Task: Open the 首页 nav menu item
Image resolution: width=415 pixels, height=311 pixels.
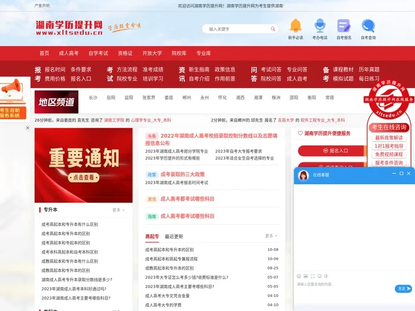Action: 44,53
